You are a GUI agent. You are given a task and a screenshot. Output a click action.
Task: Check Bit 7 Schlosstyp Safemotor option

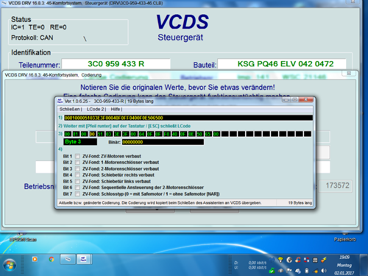[x=77, y=194]
